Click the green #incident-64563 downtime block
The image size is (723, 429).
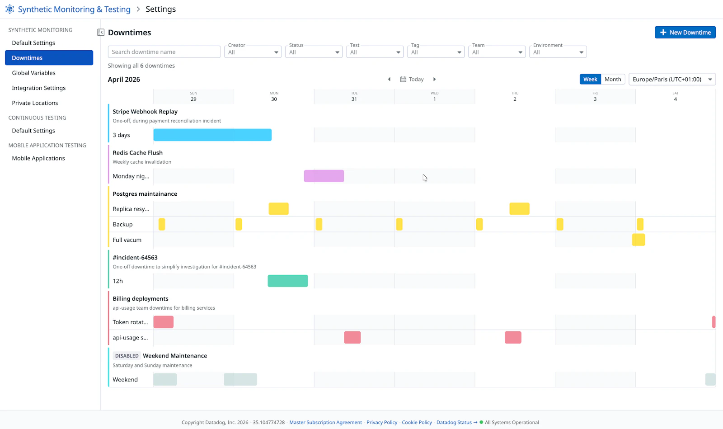[x=287, y=281]
